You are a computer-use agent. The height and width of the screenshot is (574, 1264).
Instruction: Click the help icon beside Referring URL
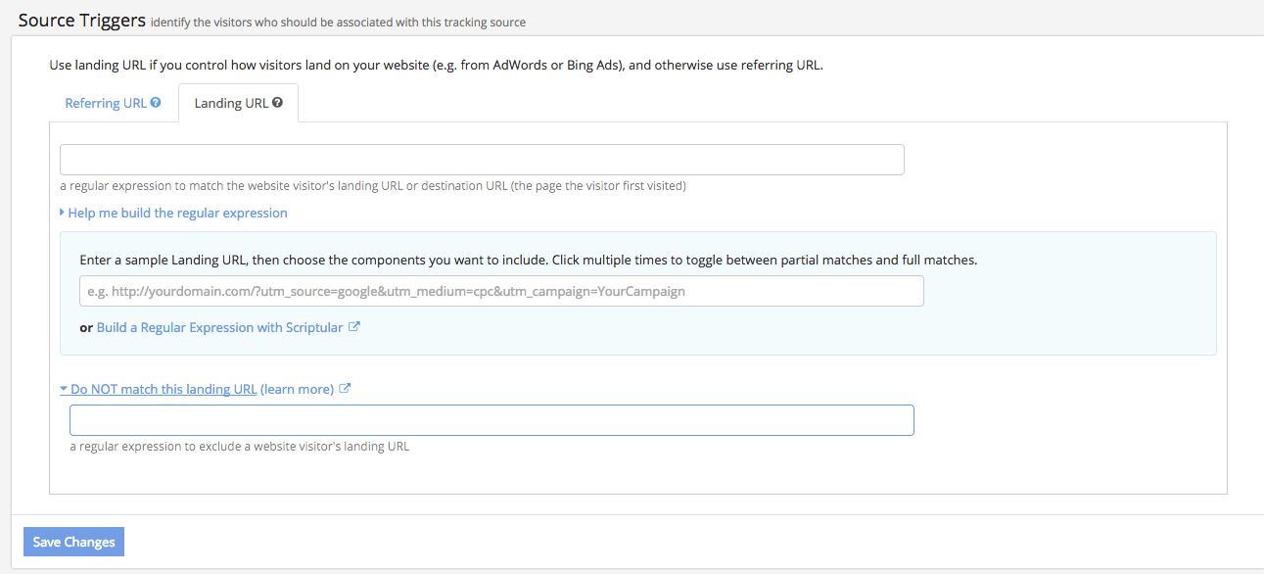coord(156,103)
